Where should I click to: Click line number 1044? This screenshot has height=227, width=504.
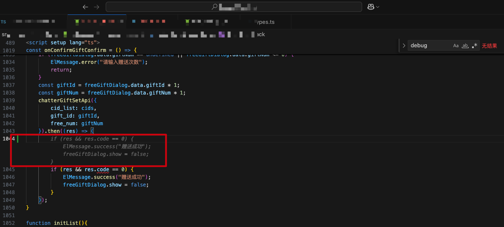tap(9, 139)
